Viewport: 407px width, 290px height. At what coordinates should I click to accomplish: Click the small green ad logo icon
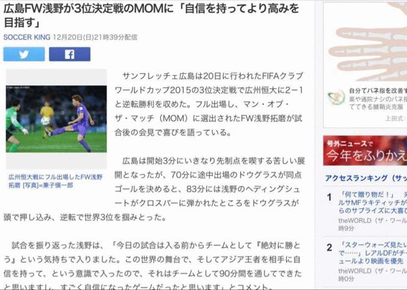click(x=336, y=98)
